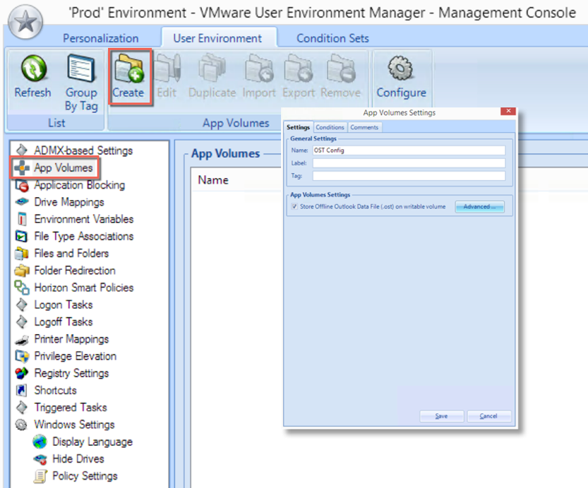Select the Printer Mappings icon
Image resolution: width=588 pixels, height=488 pixels.
tap(22, 340)
